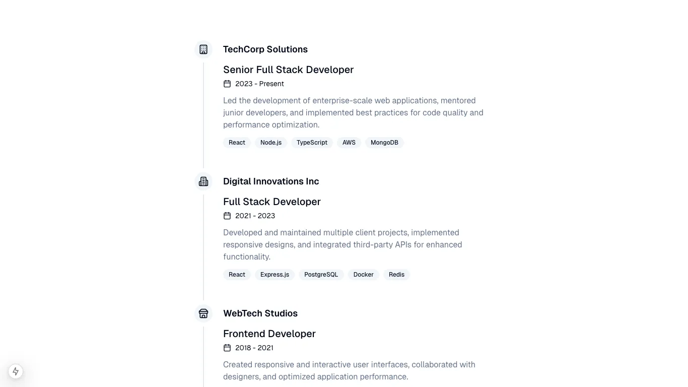Click the WebTech Studios company name
The height and width of the screenshot is (387, 688).
(260, 313)
